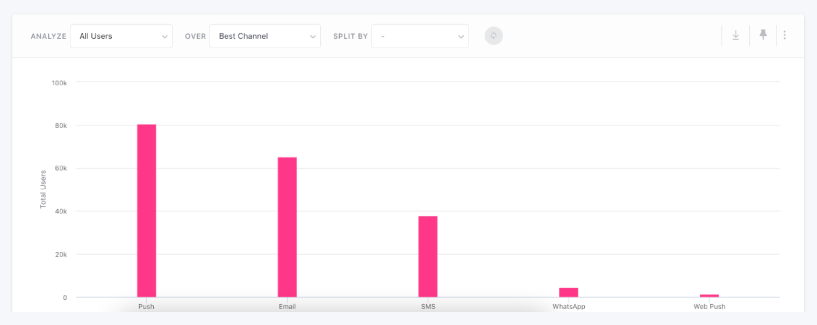Pin this chart with the pin icon

[763, 35]
